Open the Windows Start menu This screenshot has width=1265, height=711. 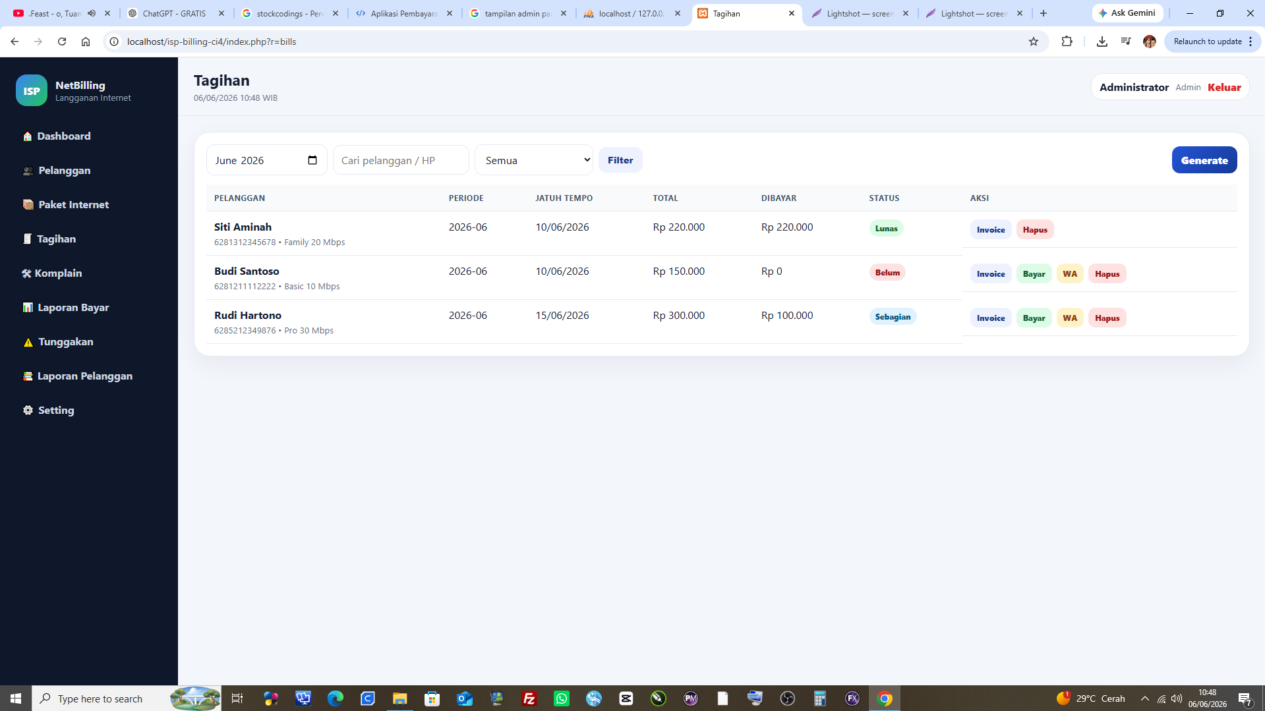coord(16,698)
